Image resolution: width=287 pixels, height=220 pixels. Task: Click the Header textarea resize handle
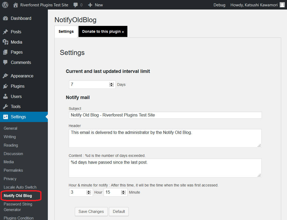point(259,145)
